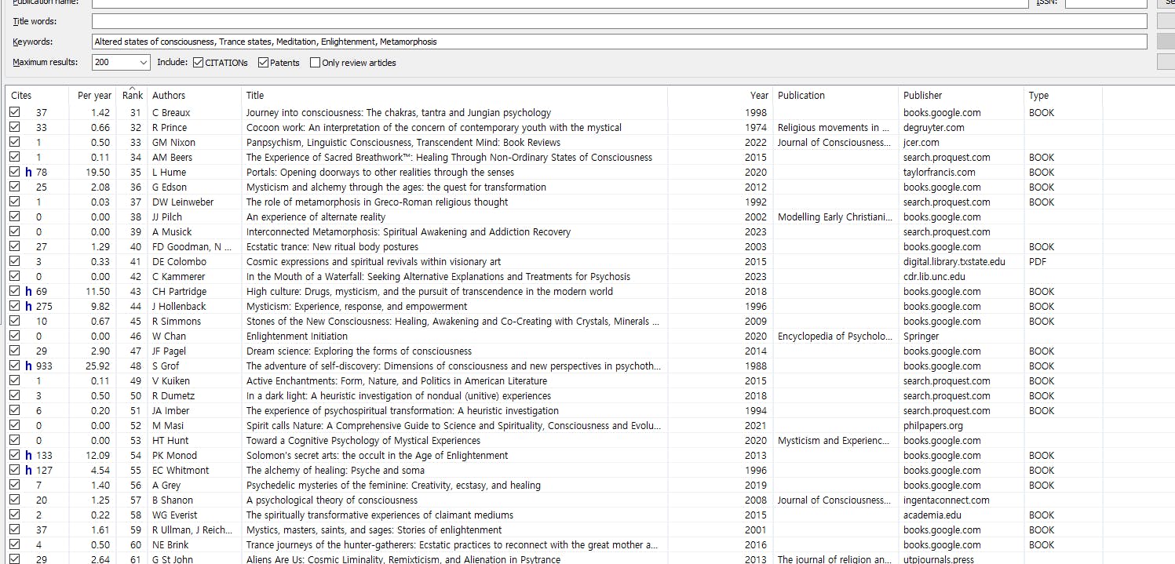Select 'Psychedelic mysteries of the feminine' title
This screenshot has width=1175, height=564.
tap(393, 486)
